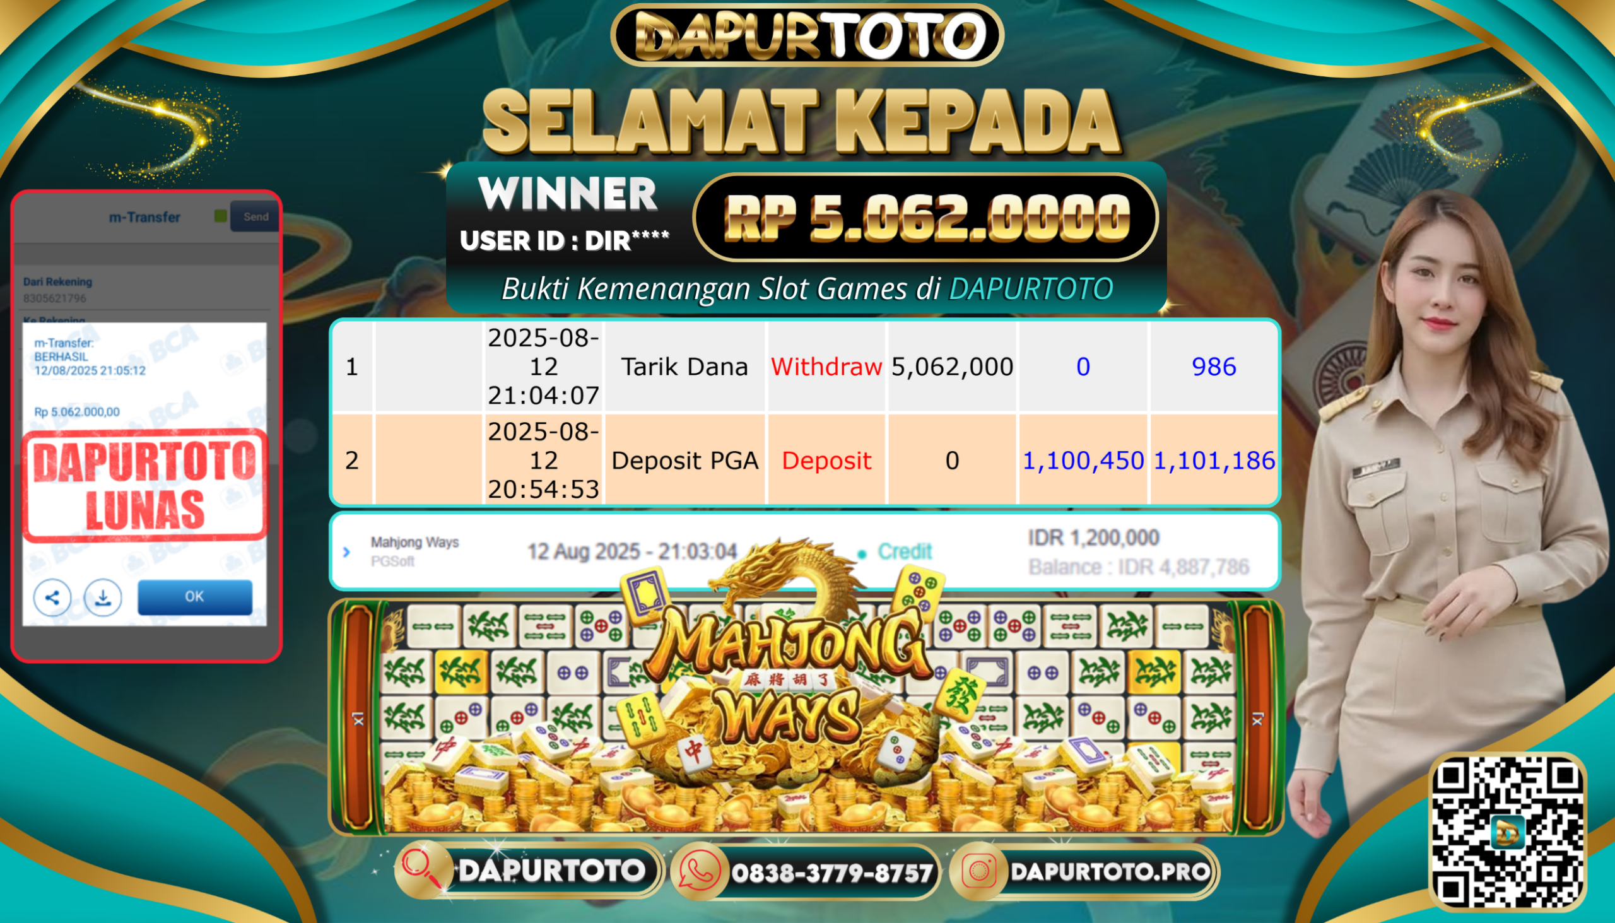Image resolution: width=1615 pixels, height=923 pixels.
Task: Click the share icon in m-Transfer dialog
Action: coord(52,597)
